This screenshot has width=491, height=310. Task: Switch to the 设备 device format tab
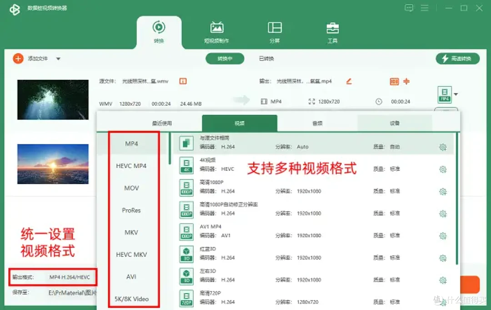[x=395, y=123]
